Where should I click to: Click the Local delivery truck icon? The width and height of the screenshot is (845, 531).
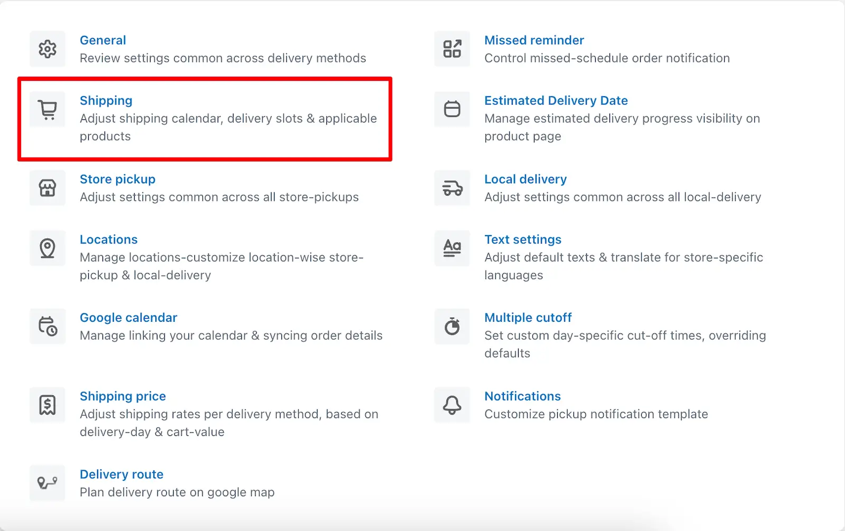click(x=452, y=188)
